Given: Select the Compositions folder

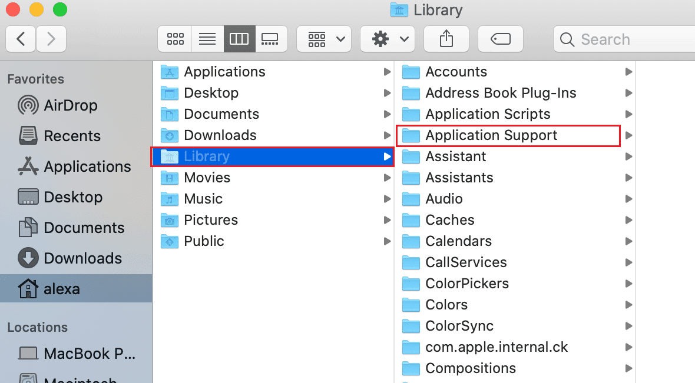Looking at the screenshot, I should coord(515,368).
